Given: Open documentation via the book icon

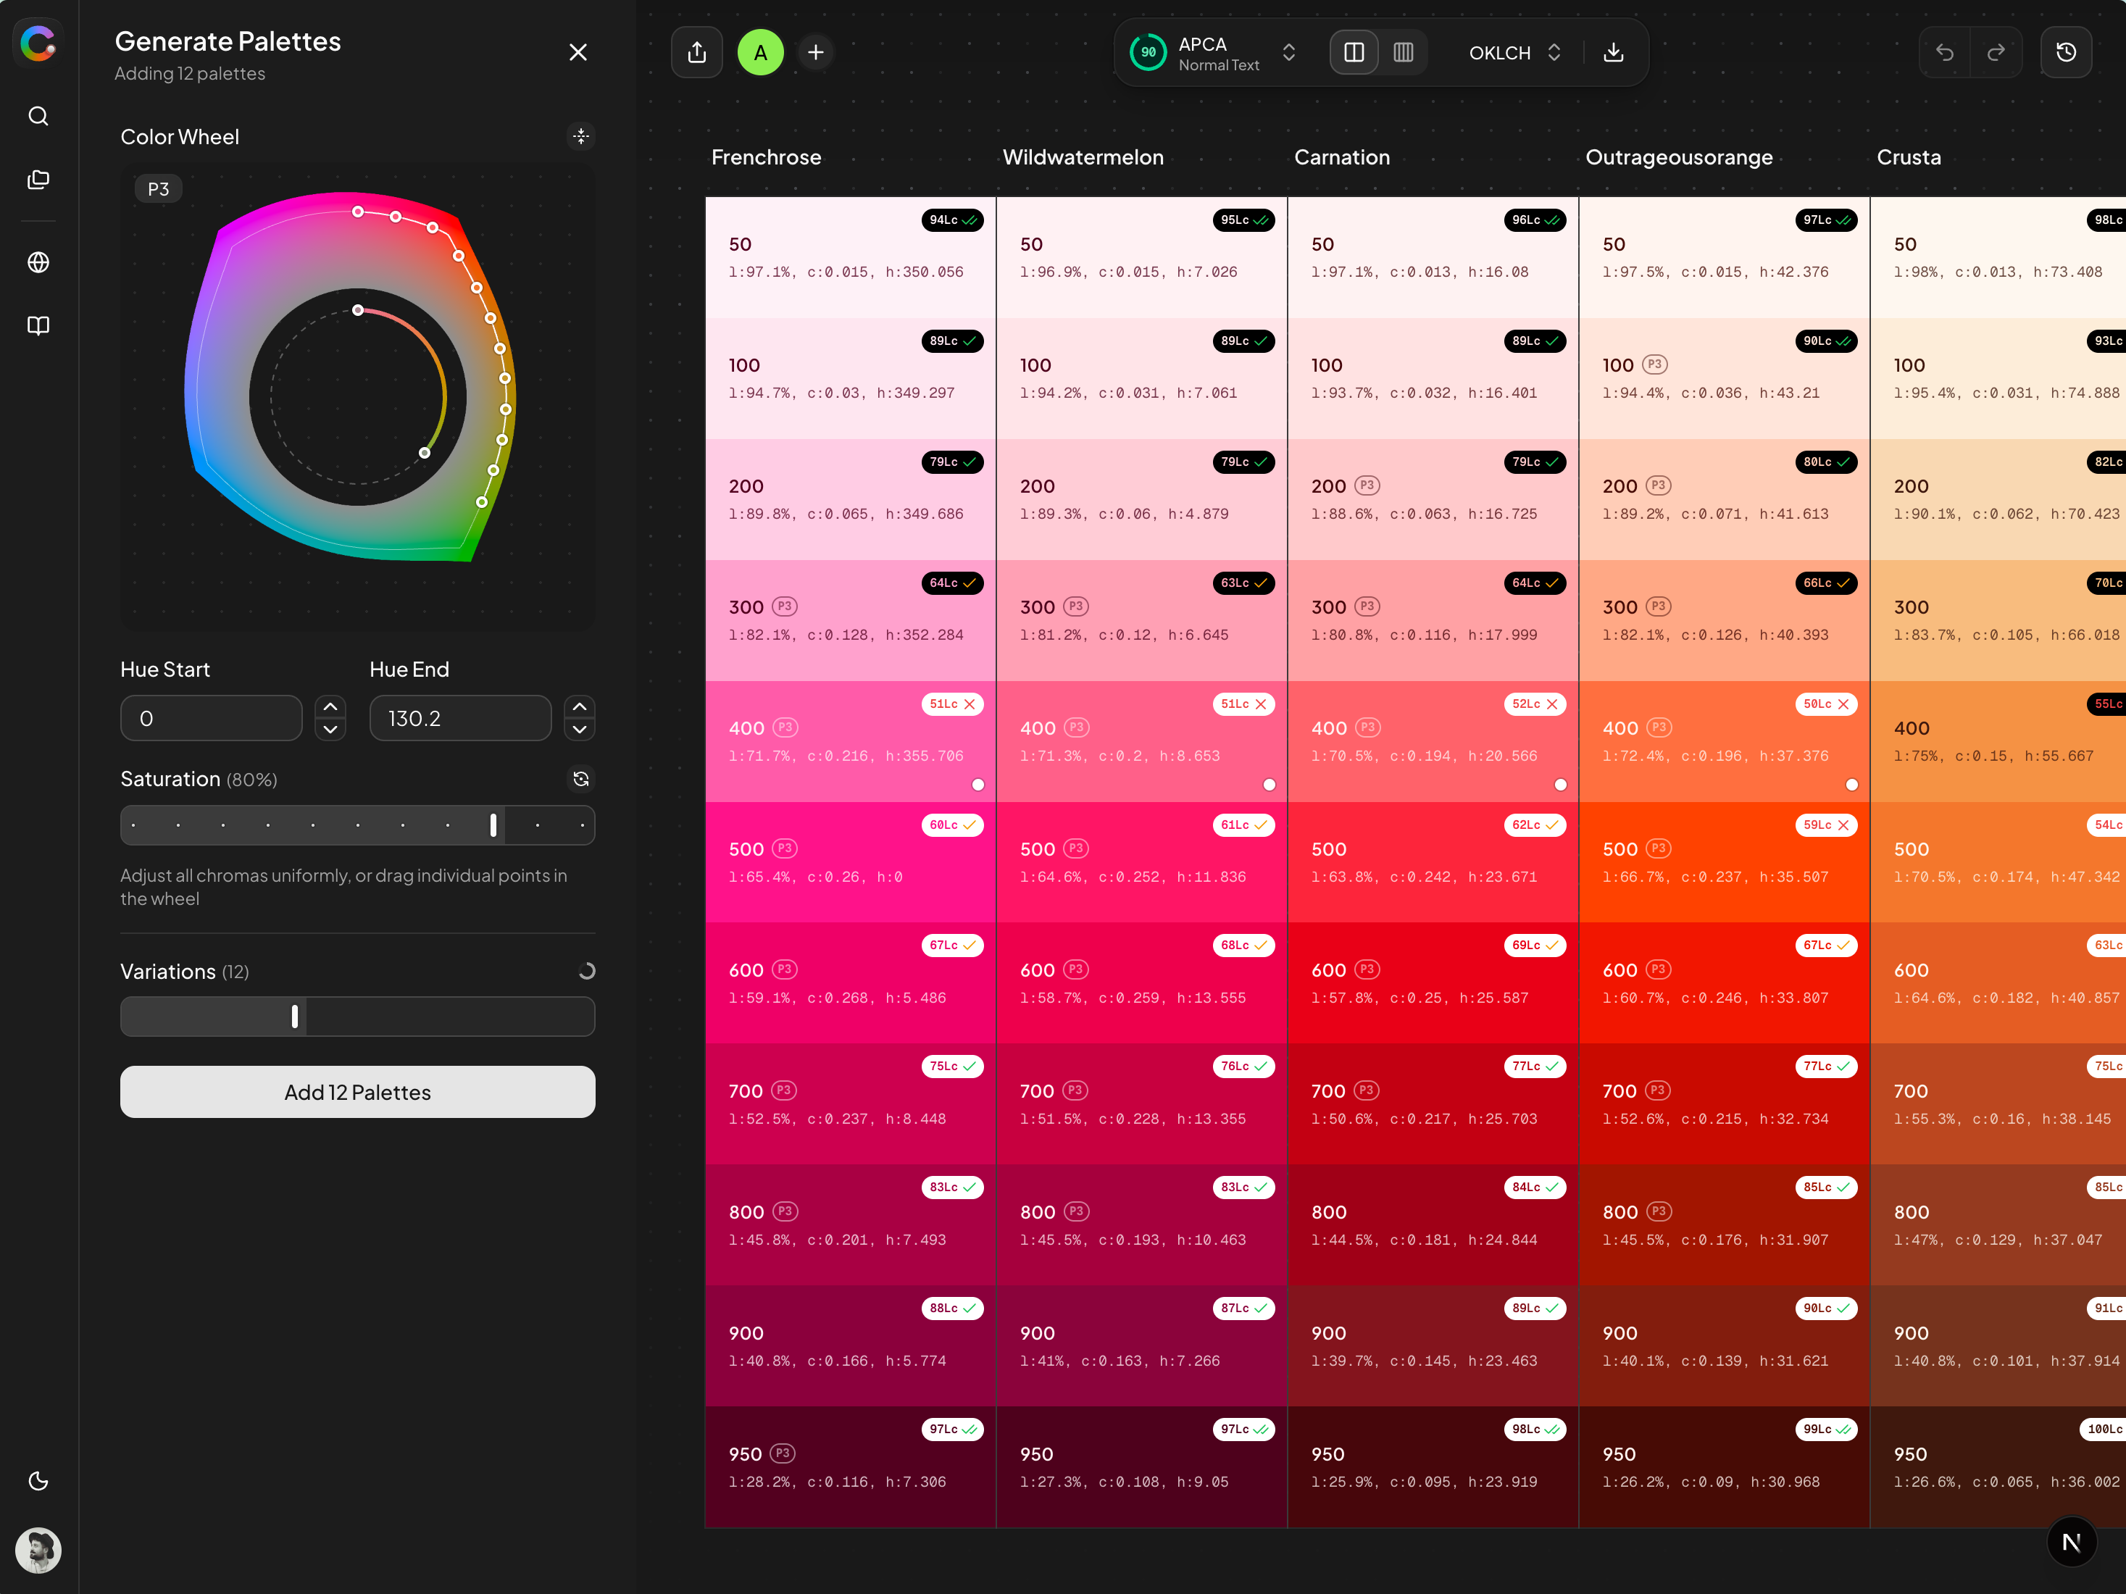Looking at the screenshot, I should 38,327.
